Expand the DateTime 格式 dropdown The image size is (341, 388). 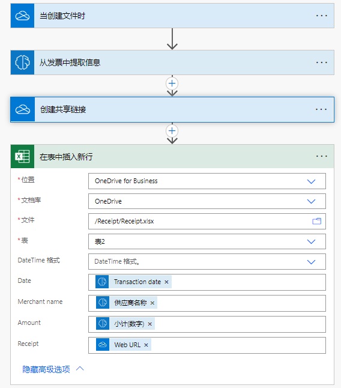point(311,262)
